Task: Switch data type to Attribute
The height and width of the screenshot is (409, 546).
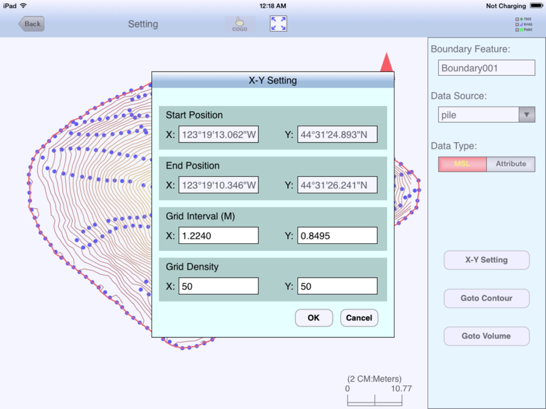Action: 511,164
